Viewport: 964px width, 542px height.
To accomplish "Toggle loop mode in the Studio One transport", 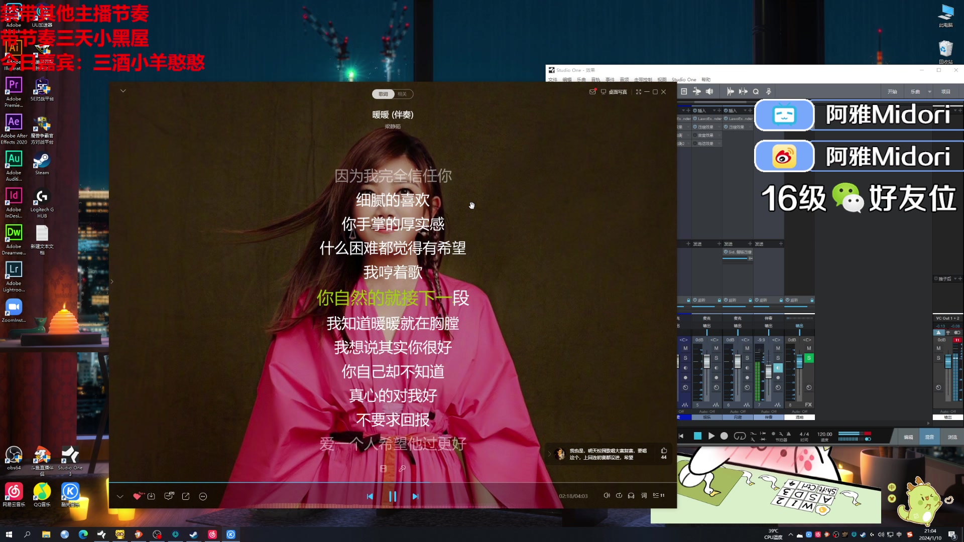I will point(740,436).
